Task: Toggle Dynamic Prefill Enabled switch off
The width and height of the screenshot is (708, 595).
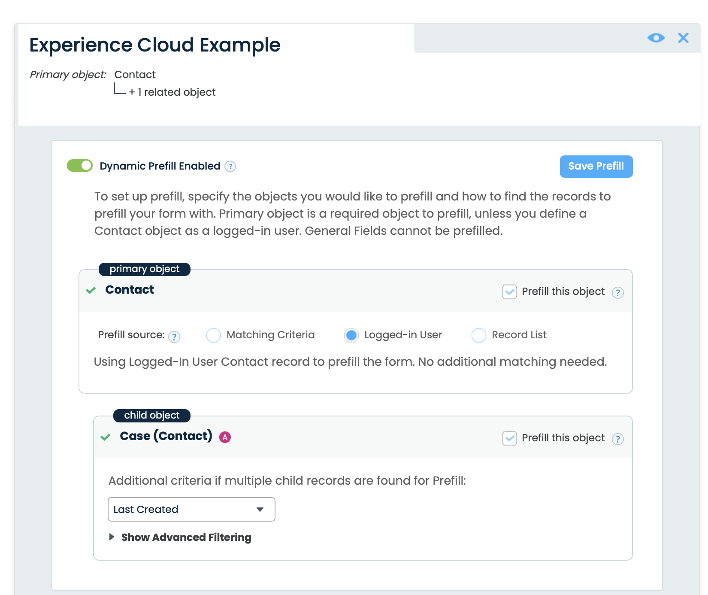Action: [x=80, y=166]
